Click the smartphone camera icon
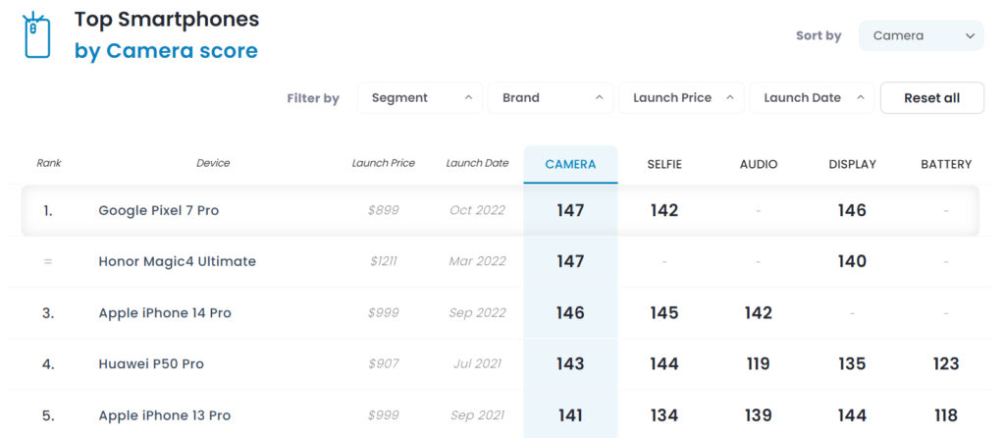The width and height of the screenshot is (1005, 438). [37, 35]
